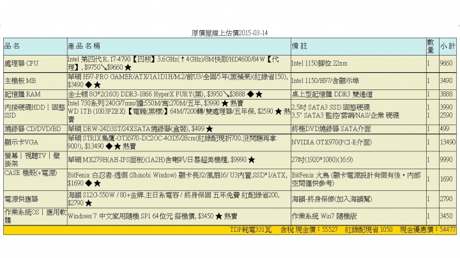This screenshot has width=460, height=258.
Task: Click the SSD subtotal 3990
Action: (446, 107)
